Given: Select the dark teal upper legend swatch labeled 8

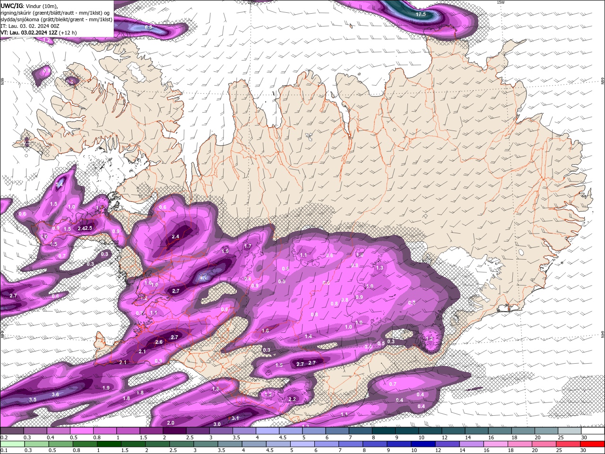Looking at the screenshot, I should pos(384,431).
